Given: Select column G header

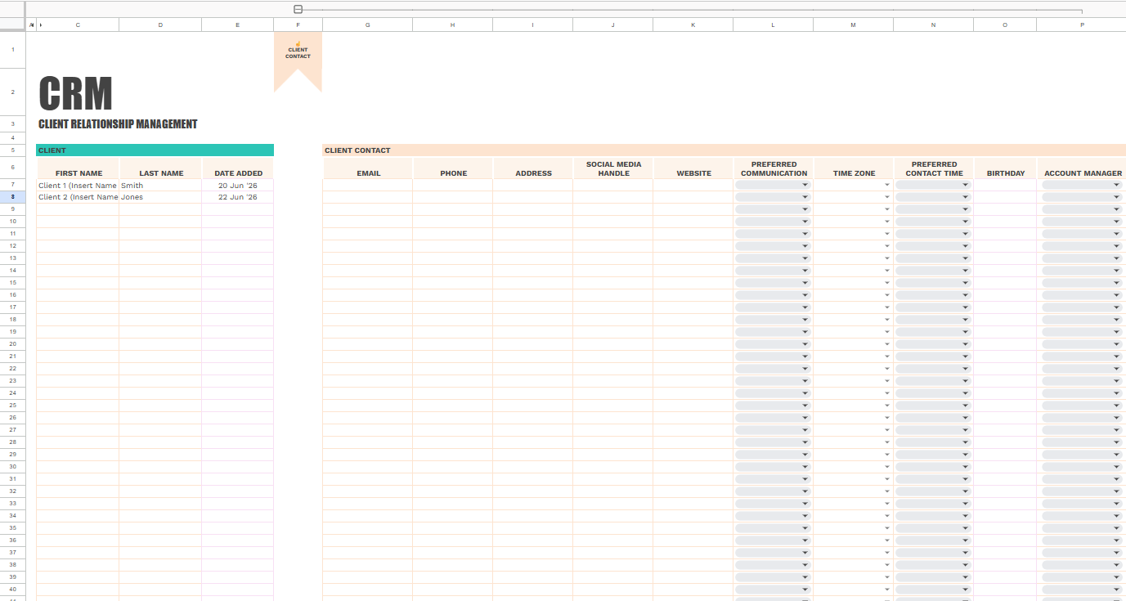Looking at the screenshot, I should 367,25.
